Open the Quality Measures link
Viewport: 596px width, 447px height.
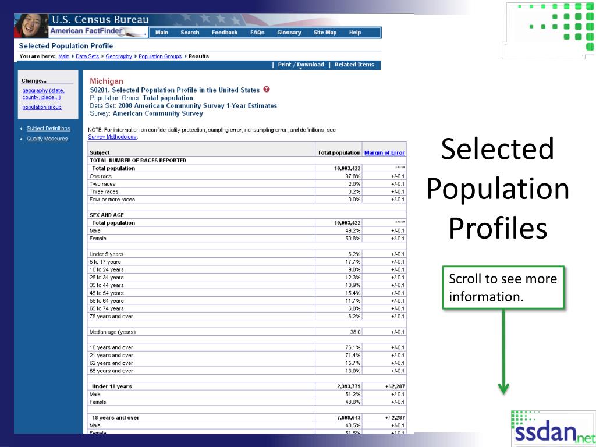(x=47, y=139)
